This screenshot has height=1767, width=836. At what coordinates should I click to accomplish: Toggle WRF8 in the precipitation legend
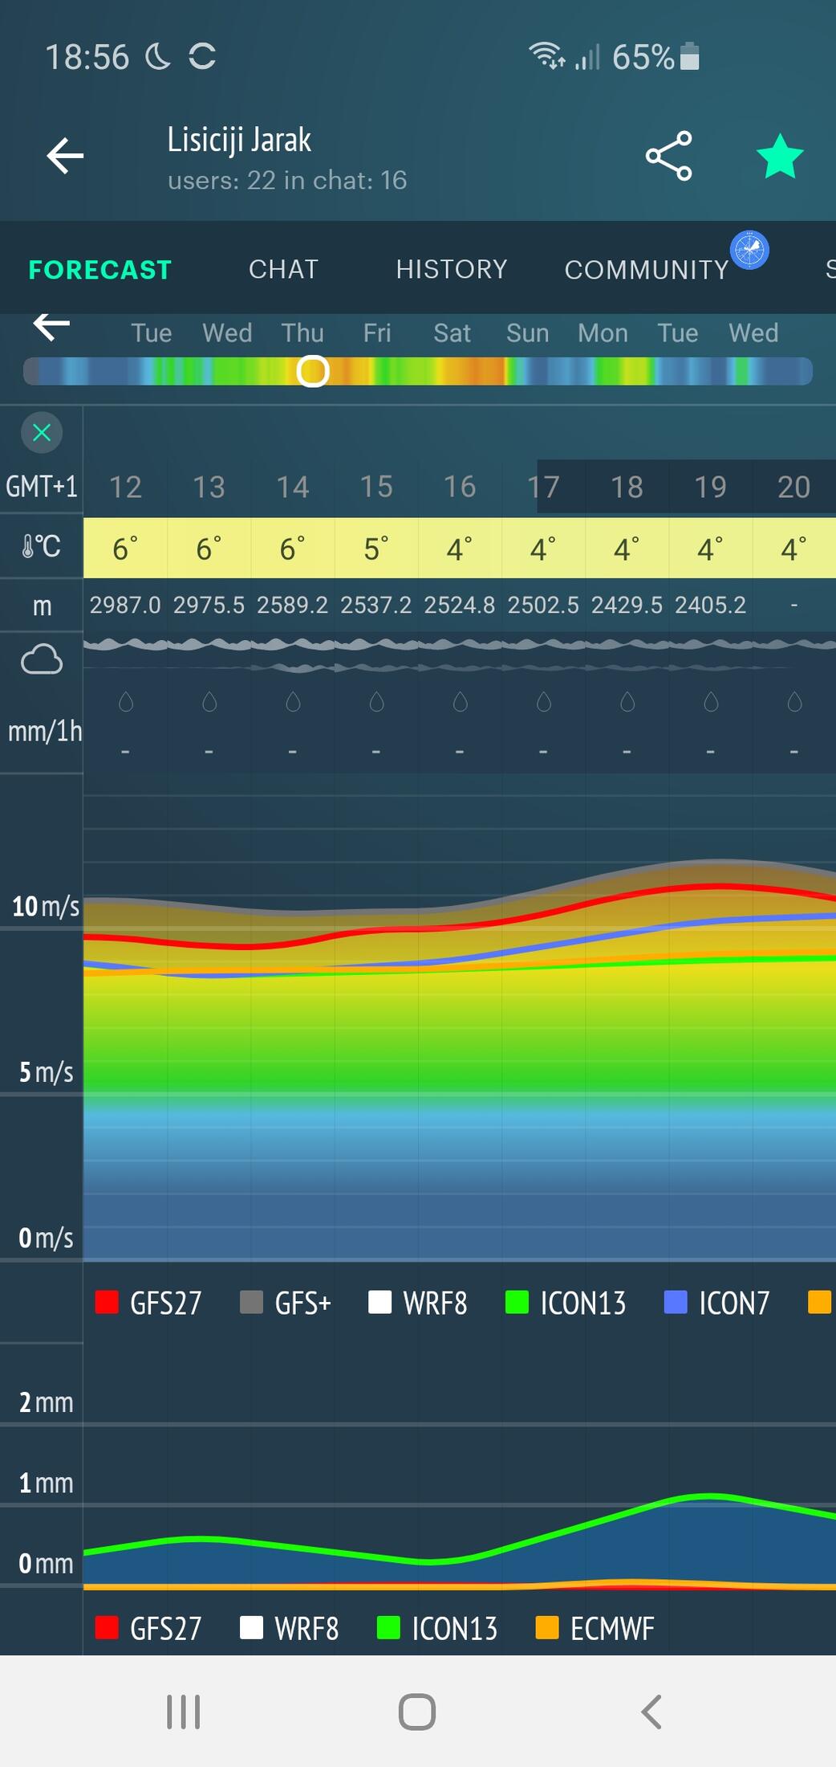pos(290,1628)
